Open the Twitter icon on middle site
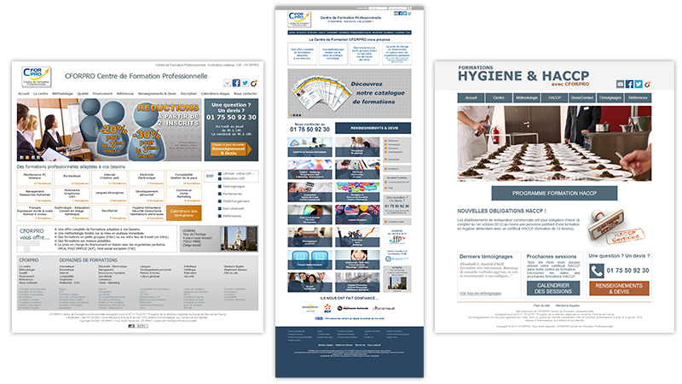Screen dimensions: 682x384 tap(405, 14)
